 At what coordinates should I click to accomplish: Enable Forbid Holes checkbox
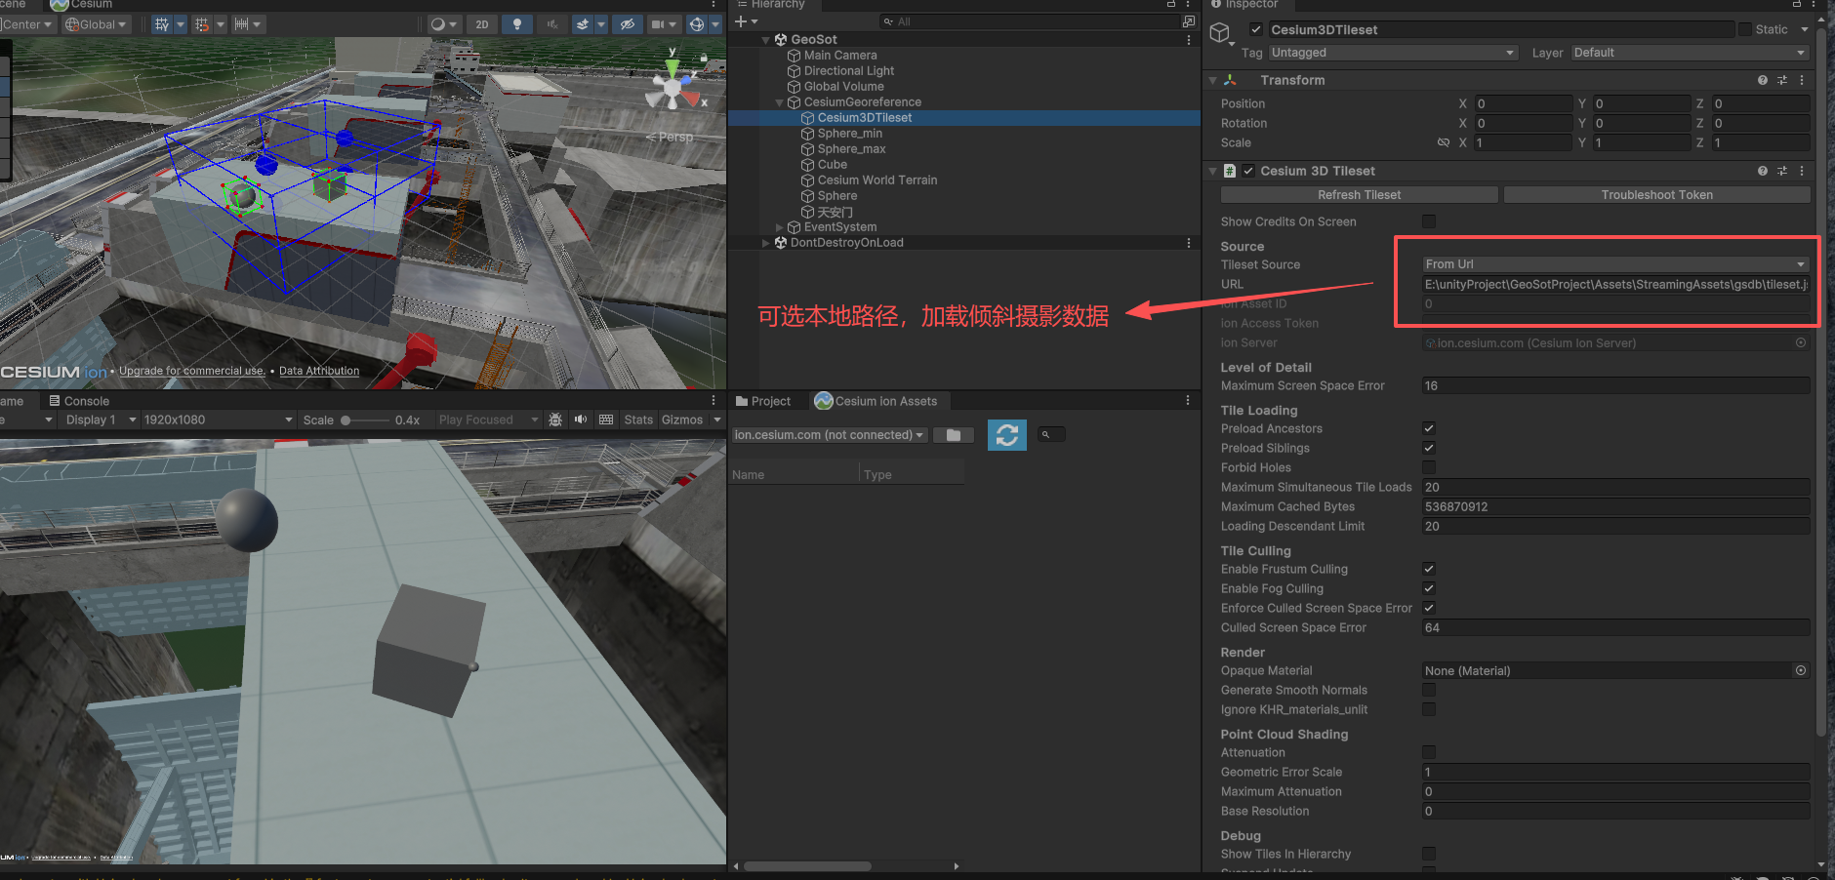(1429, 467)
